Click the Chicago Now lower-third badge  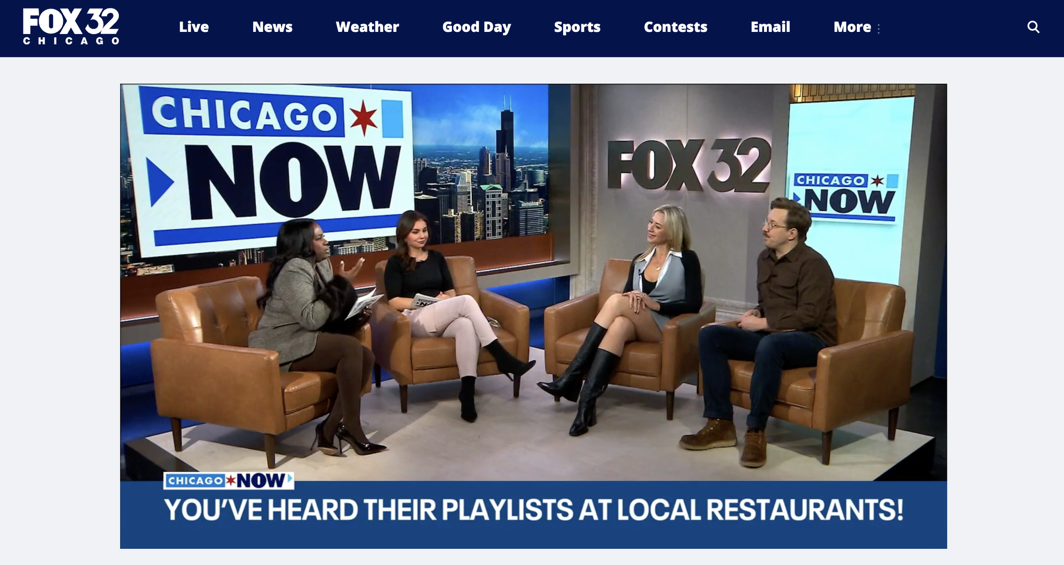(229, 481)
